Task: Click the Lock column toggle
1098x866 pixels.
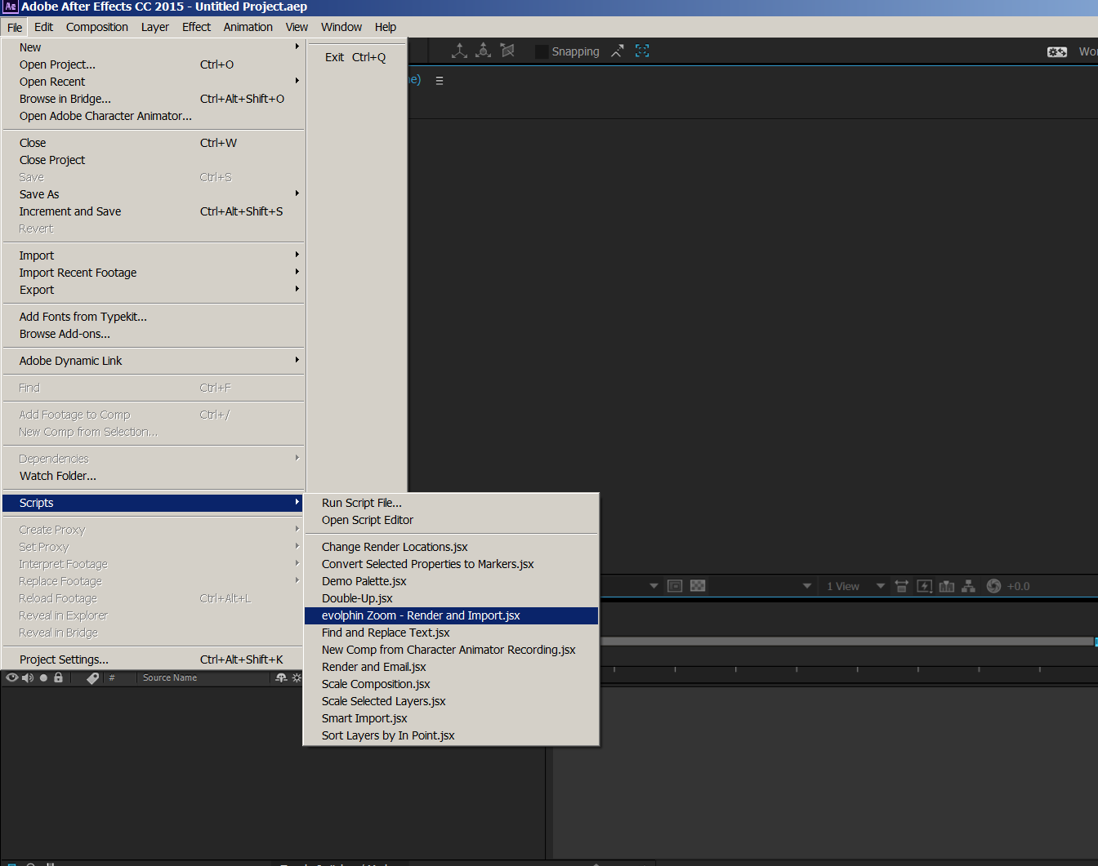Action: point(58,677)
